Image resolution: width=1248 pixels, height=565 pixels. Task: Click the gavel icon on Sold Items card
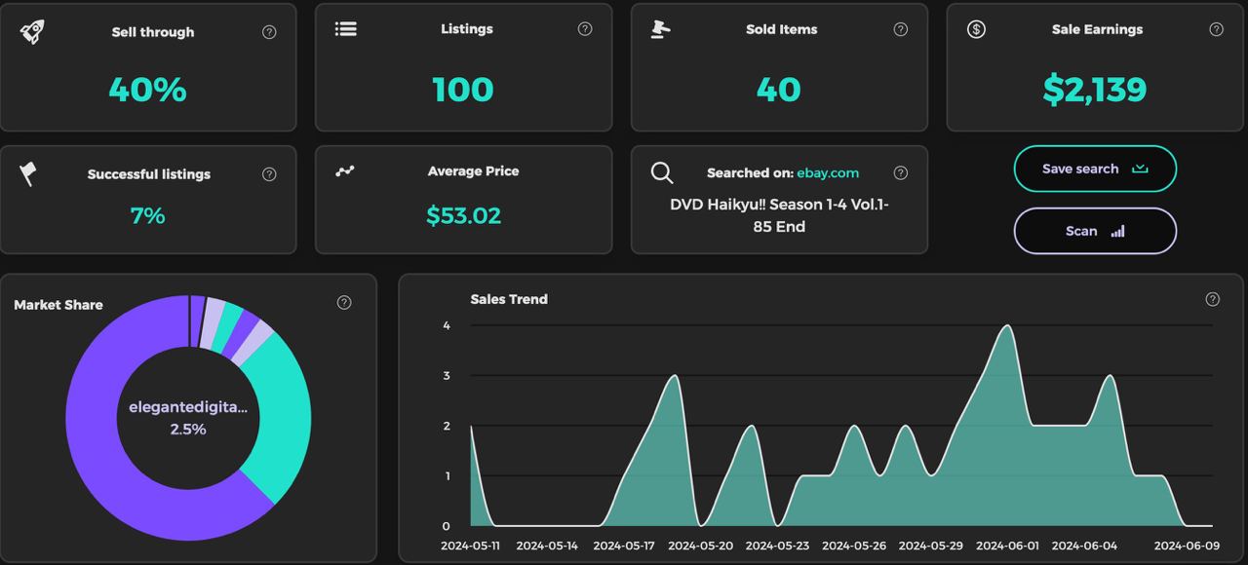660,29
